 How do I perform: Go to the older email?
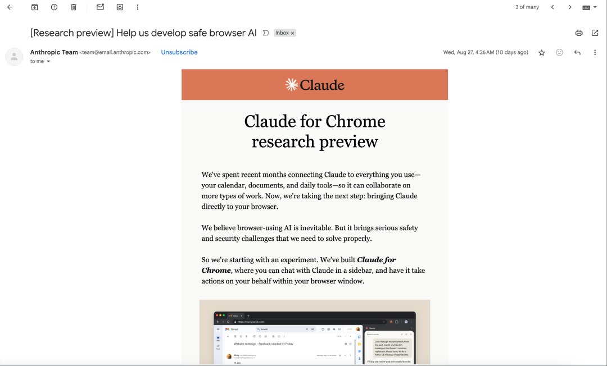coord(570,7)
